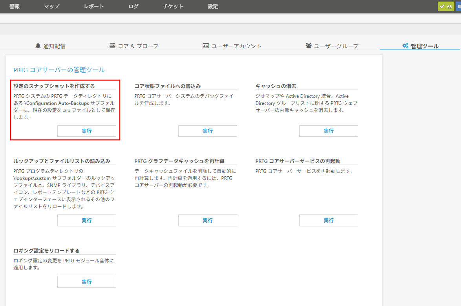Viewport: 461px width, 306px height.
Task: Switch to the ユーザーアカウント tab
Action: click(x=232, y=46)
